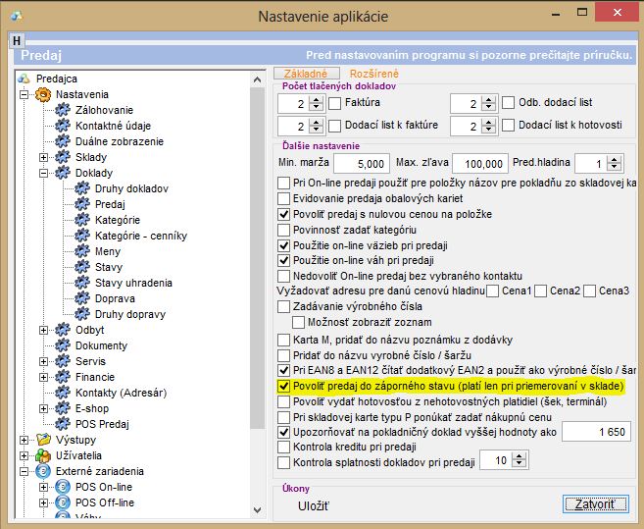
Task: Uncheck Povoliť predaj s nulovou cenou
Action: click(x=284, y=214)
